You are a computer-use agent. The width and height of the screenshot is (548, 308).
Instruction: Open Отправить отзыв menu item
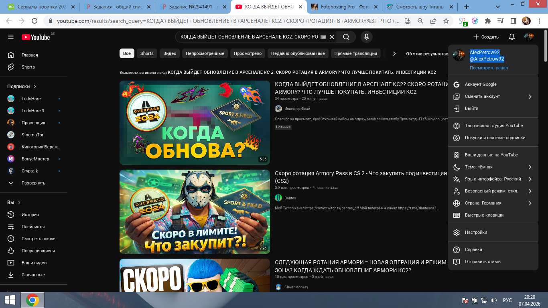point(493,261)
